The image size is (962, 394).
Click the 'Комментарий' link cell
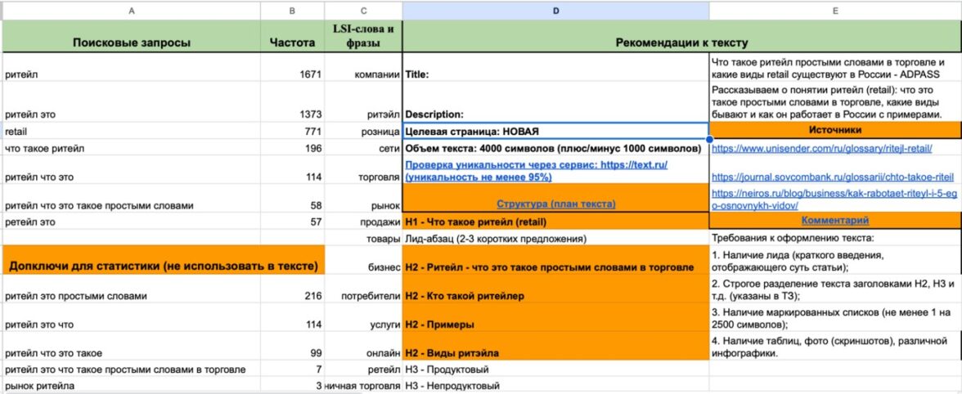(x=834, y=220)
